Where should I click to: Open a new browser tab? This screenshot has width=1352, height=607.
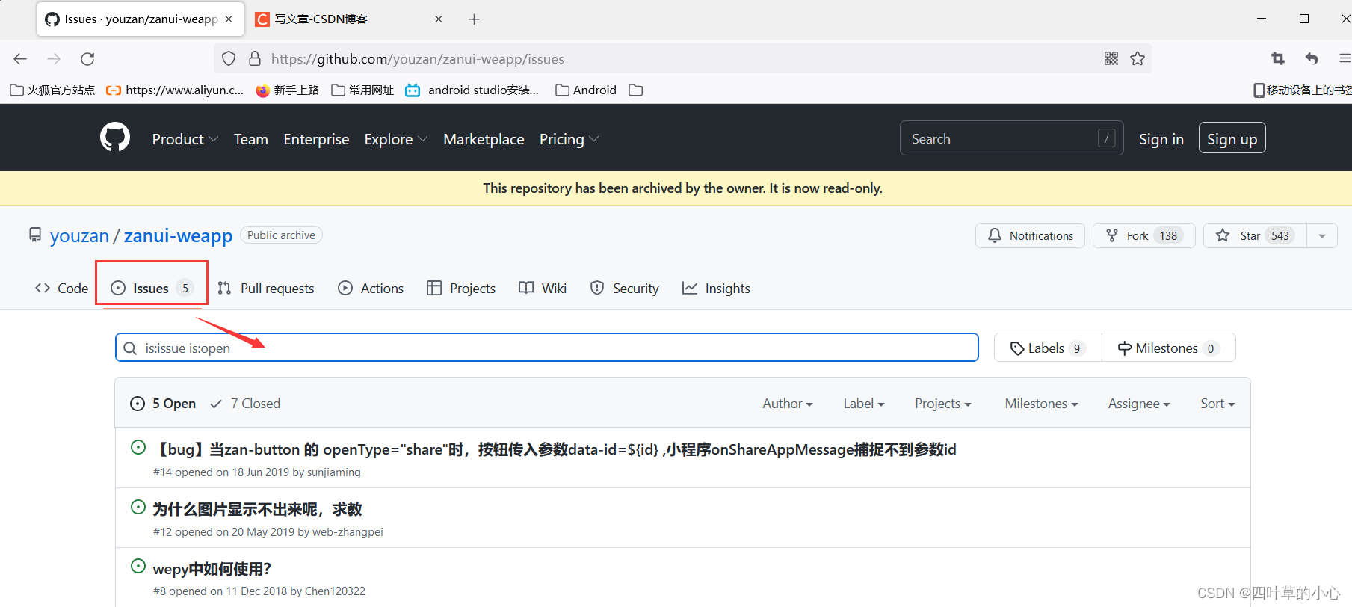(474, 19)
